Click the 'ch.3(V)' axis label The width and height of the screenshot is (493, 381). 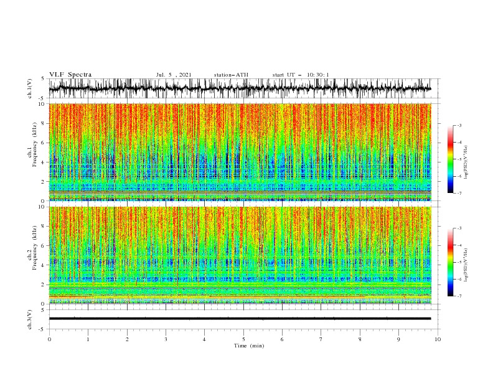[30, 319]
